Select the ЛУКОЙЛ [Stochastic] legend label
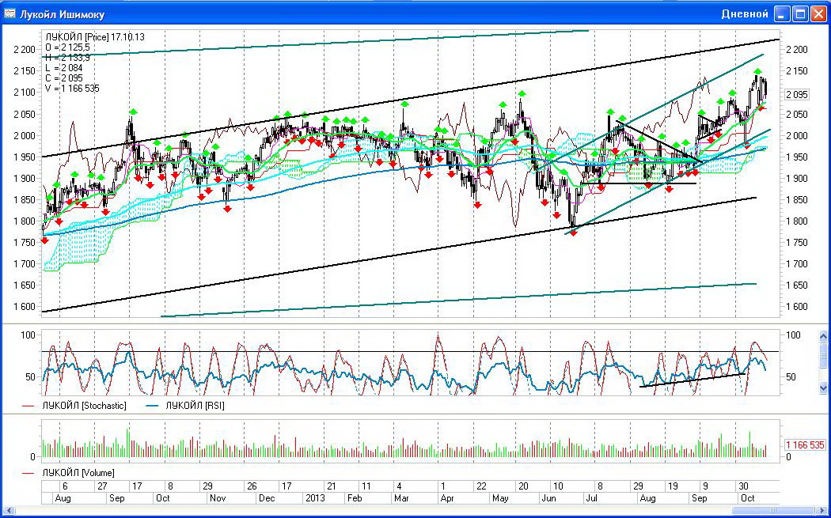Viewport: 831px width, 518px height. (84, 406)
